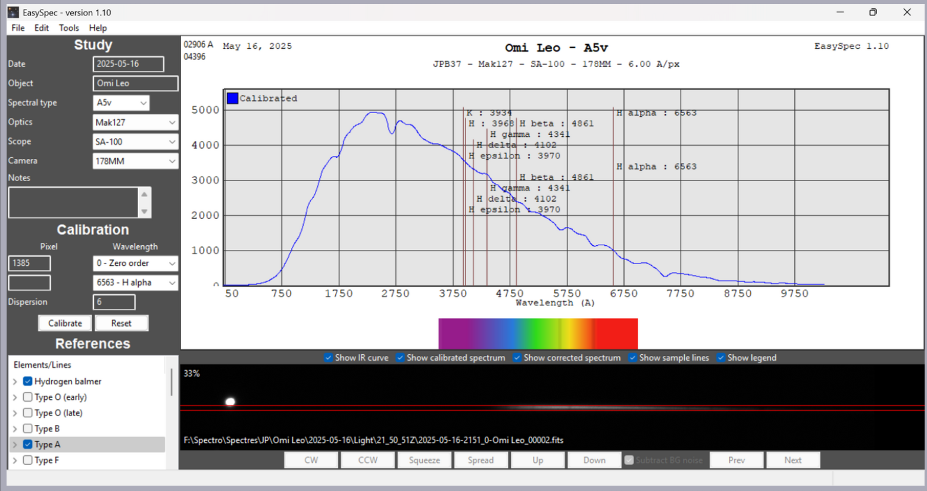Image resolution: width=927 pixels, height=491 pixels.
Task: Click the CCW rotate button
Action: 368,460
